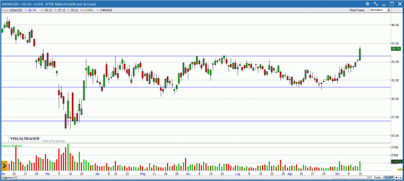Zoom out chart with minus button
The height and width of the screenshot is (181, 404).
(x=400, y=177)
